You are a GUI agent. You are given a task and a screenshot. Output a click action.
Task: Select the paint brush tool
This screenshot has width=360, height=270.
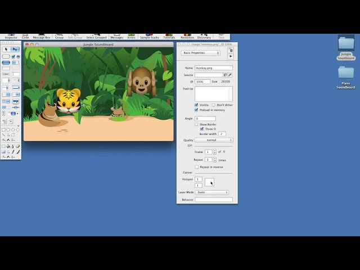pos(18,151)
